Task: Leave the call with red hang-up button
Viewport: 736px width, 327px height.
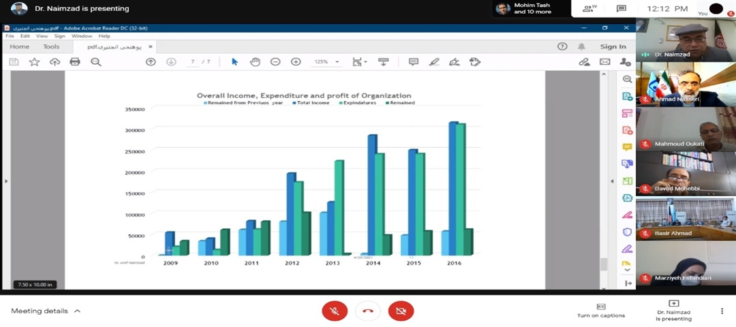Action: click(x=367, y=311)
